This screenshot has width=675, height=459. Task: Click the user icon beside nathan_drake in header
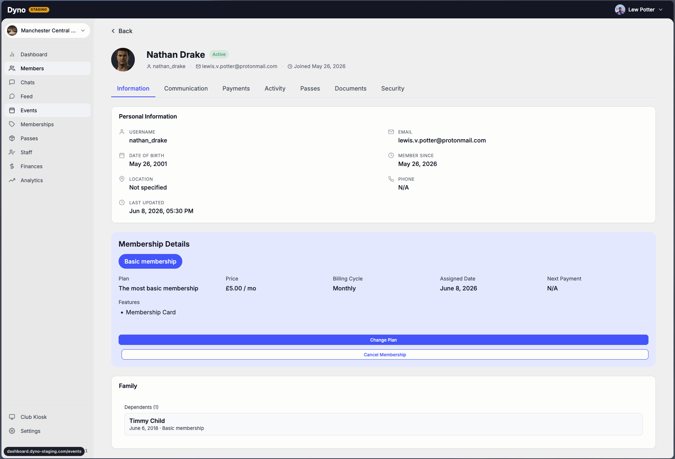click(149, 67)
